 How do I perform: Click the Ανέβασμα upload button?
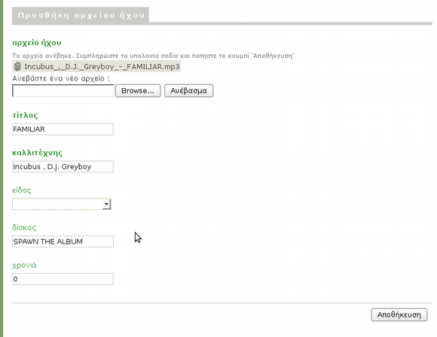188,91
